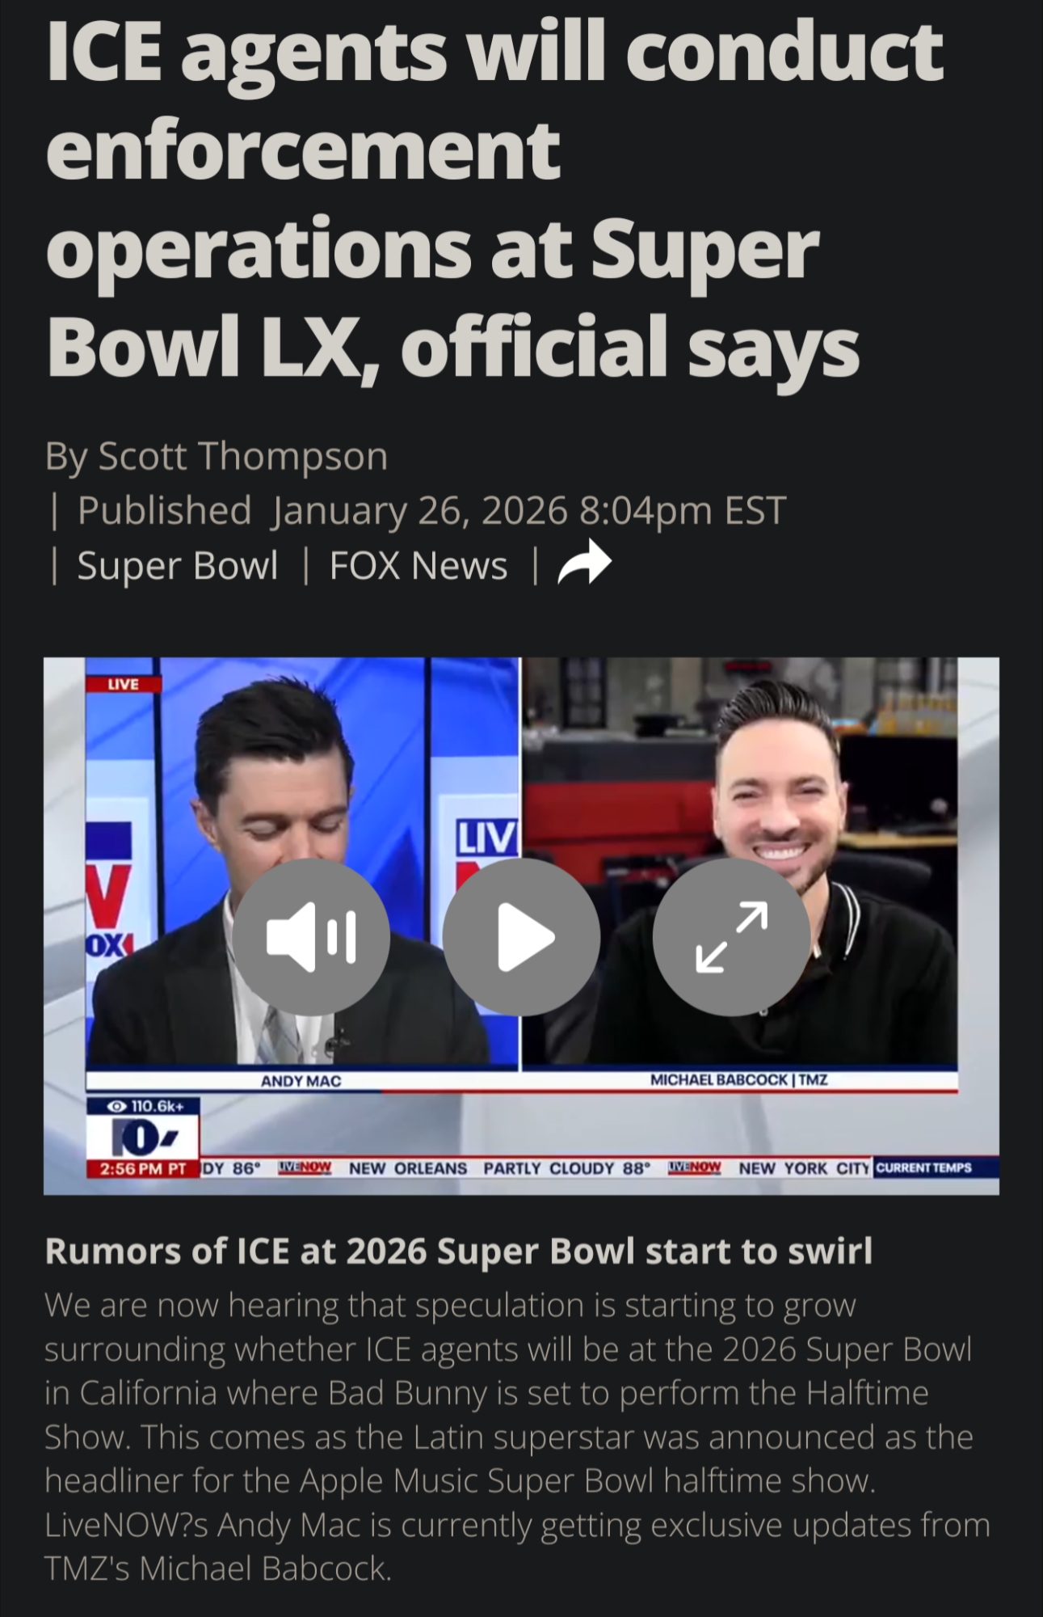
Task: Click the published date January 26, 2026
Action: pyautogui.click(x=420, y=511)
